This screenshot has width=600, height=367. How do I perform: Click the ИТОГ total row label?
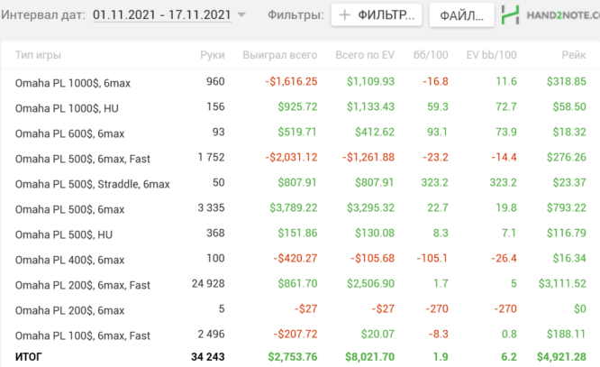pos(29,357)
